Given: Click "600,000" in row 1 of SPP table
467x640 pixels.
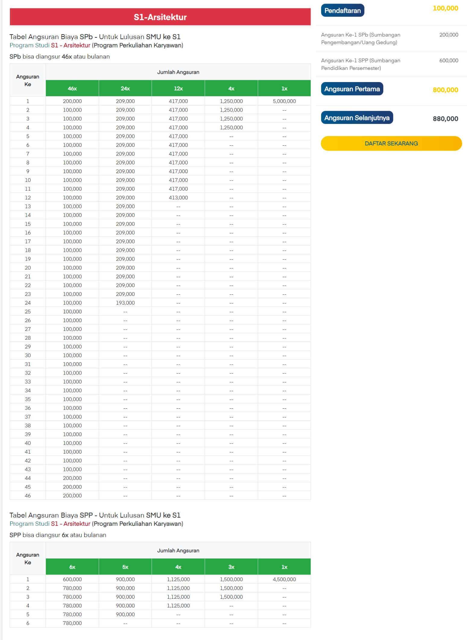Looking at the screenshot, I should pos(72,579).
